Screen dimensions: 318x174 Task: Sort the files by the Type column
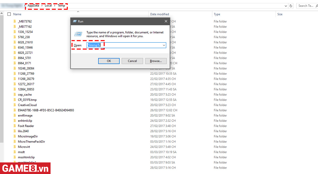tap(217, 14)
